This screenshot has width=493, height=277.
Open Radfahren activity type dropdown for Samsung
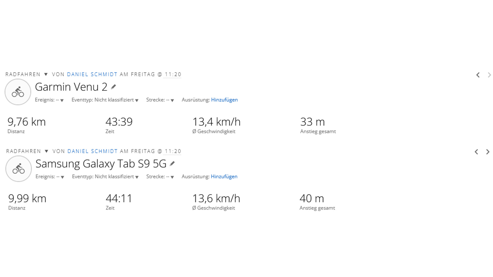click(x=46, y=151)
